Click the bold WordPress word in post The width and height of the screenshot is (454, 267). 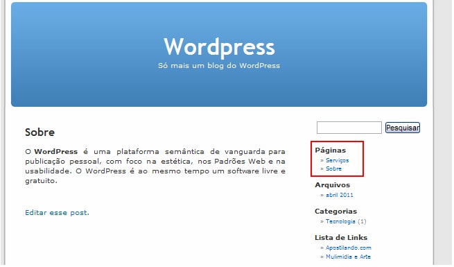click(56, 151)
